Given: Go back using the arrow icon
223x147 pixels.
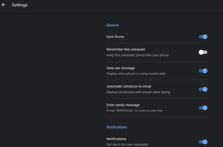Looking at the screenshot, I should coord(4,5).
